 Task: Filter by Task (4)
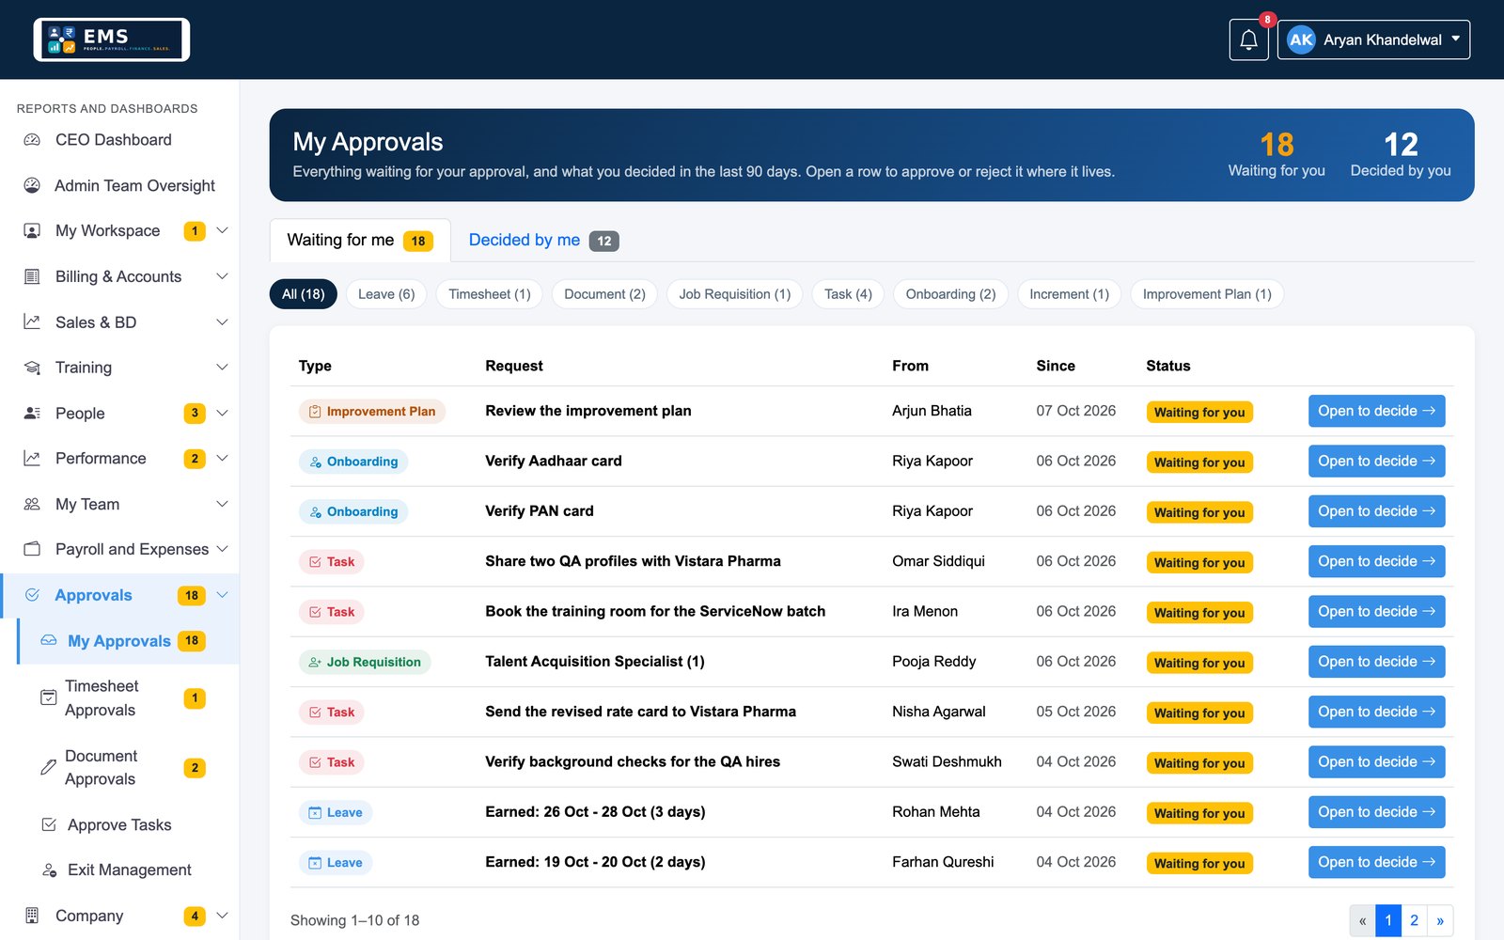848,294
